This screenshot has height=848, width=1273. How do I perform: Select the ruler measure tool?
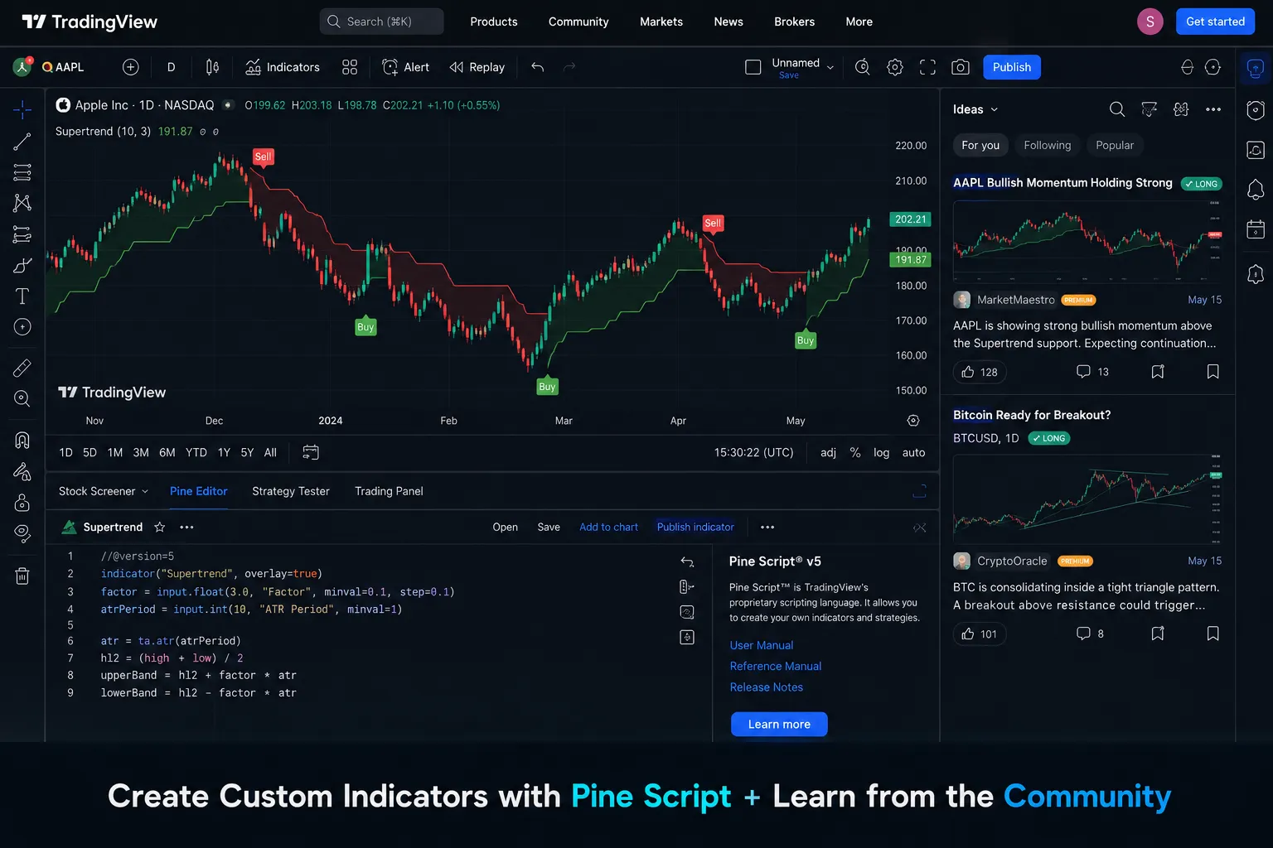pyautogui.click(x=22, y=368)
